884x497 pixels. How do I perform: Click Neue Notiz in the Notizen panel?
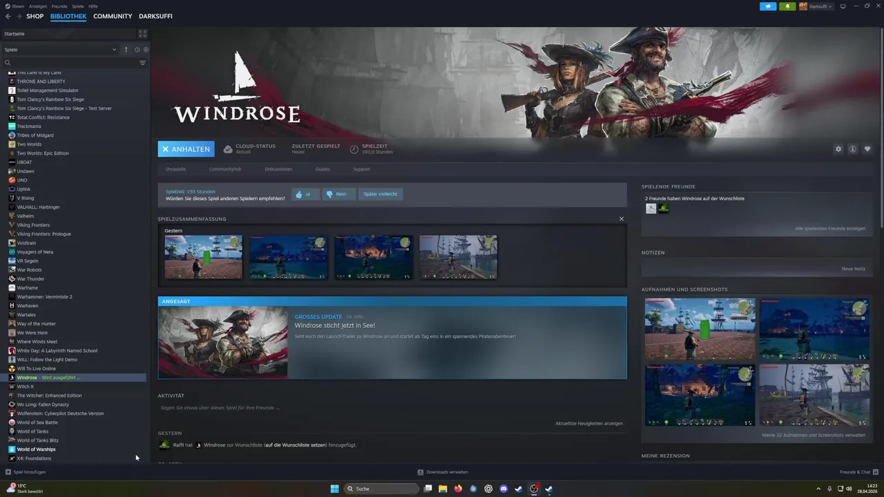tap(853, 269)
